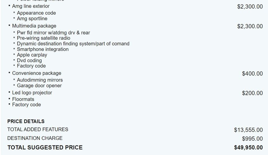Select the Smartphone integration item
This screenshot has width=268, height=155.
[x=43, y=49]
